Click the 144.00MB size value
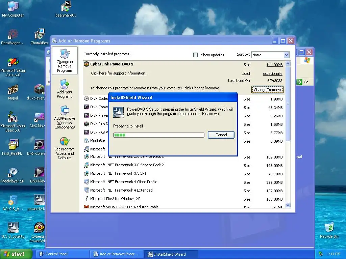Image resolution: width=346 pixels, height=259 pixels. [x=274, y=65]
